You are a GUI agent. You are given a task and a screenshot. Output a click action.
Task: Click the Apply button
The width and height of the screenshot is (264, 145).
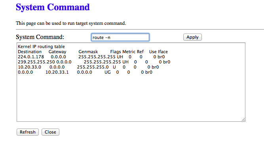coord(192,37)
